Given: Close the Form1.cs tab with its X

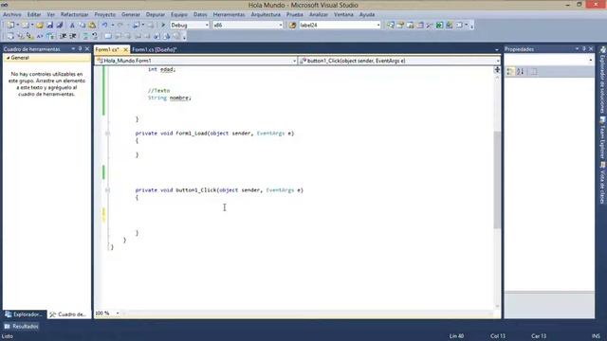Looking at the screenshot, I should 125,49.
